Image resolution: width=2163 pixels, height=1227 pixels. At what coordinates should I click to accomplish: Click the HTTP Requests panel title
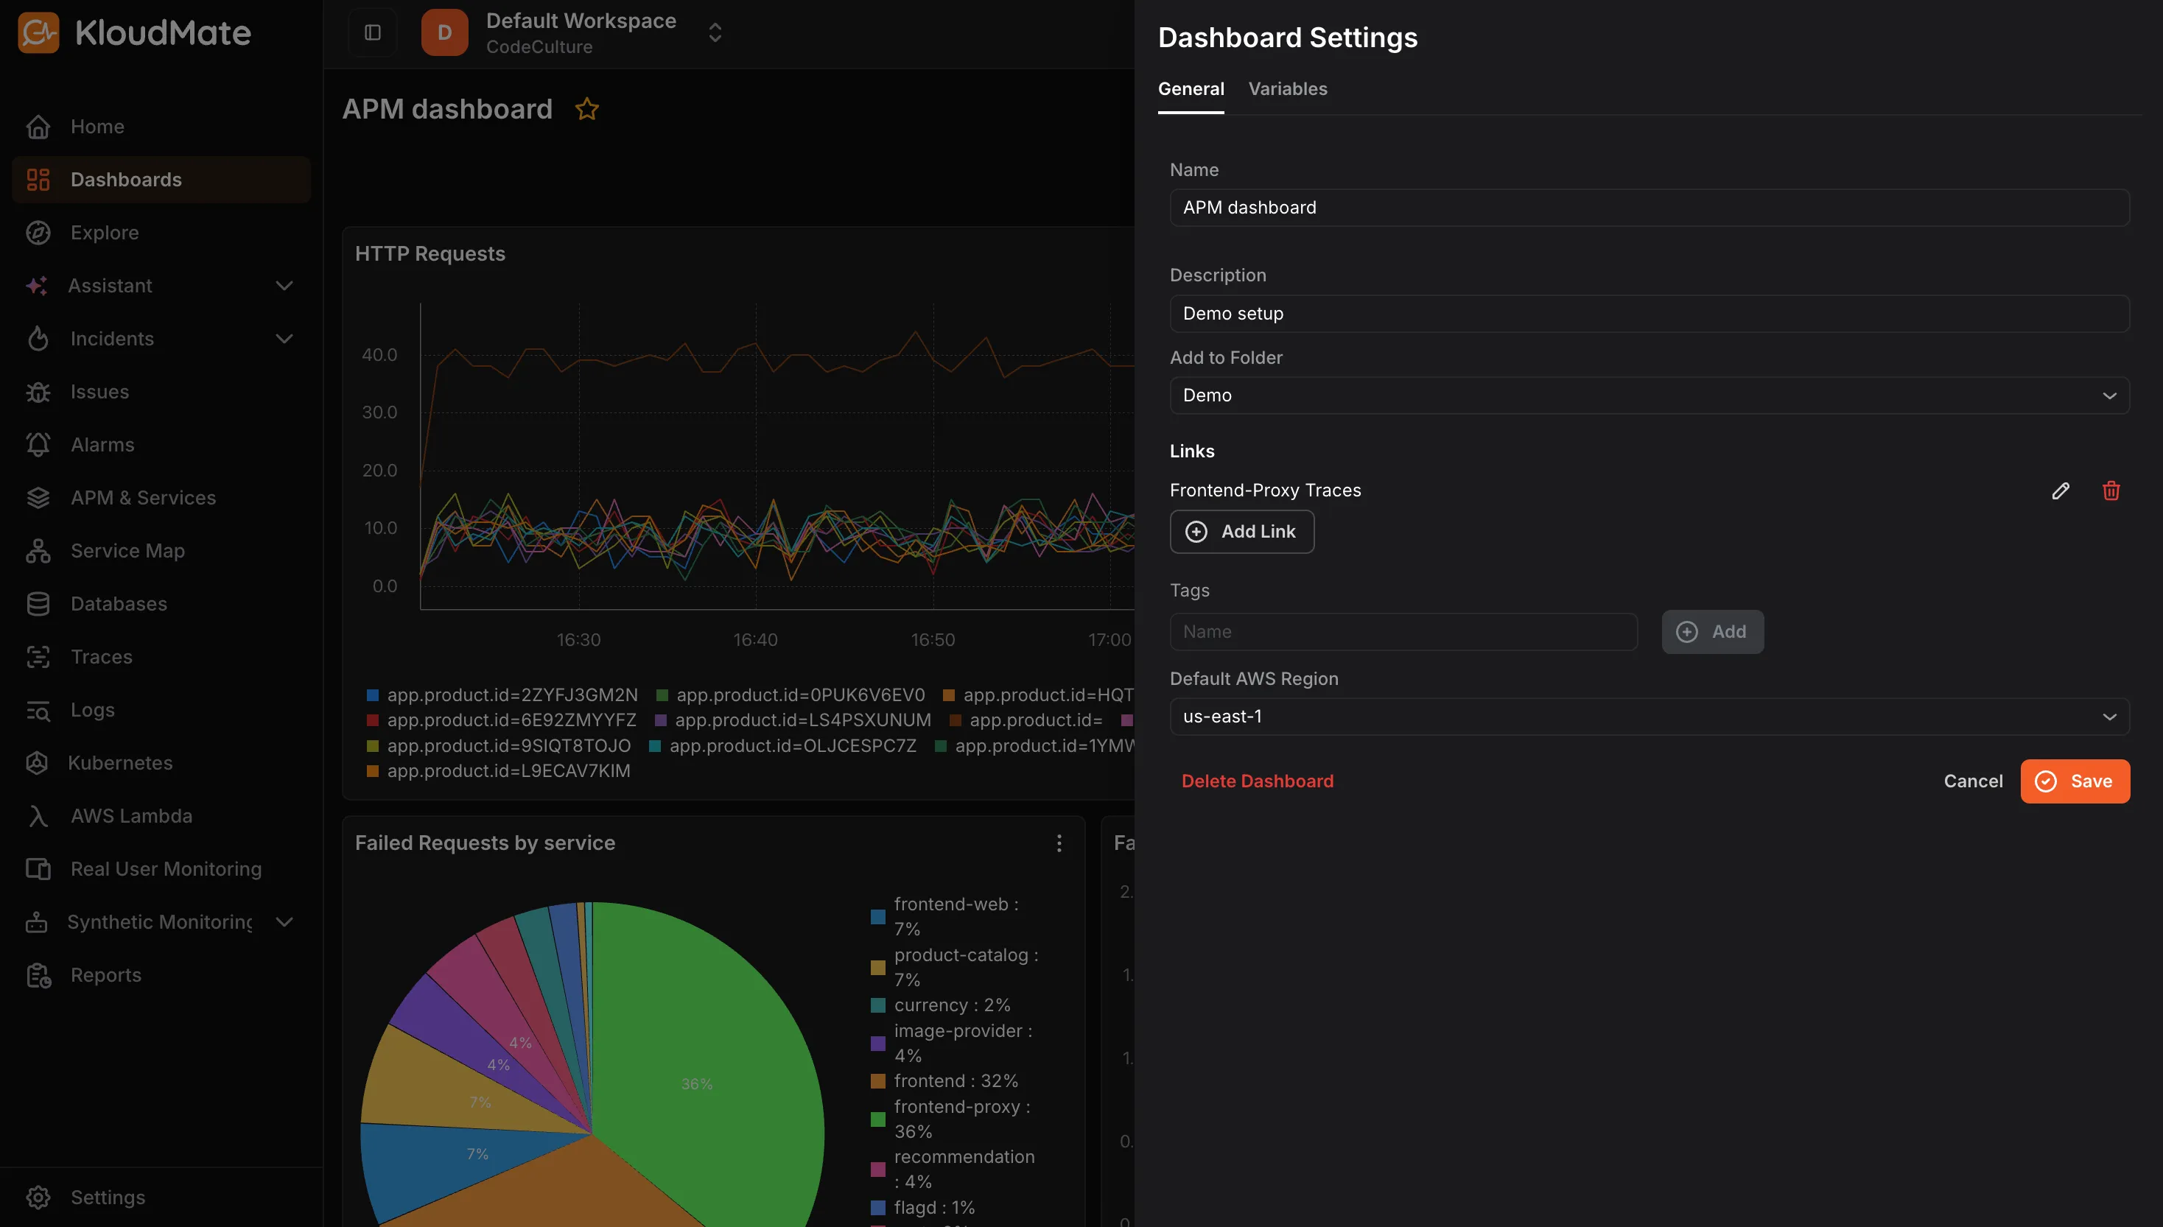click(430, 253)
